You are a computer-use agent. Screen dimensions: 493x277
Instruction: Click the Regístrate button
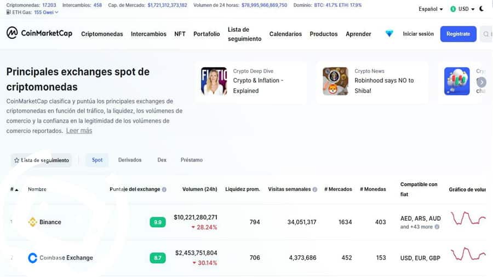pyautogui.click(x=458, y=34)
